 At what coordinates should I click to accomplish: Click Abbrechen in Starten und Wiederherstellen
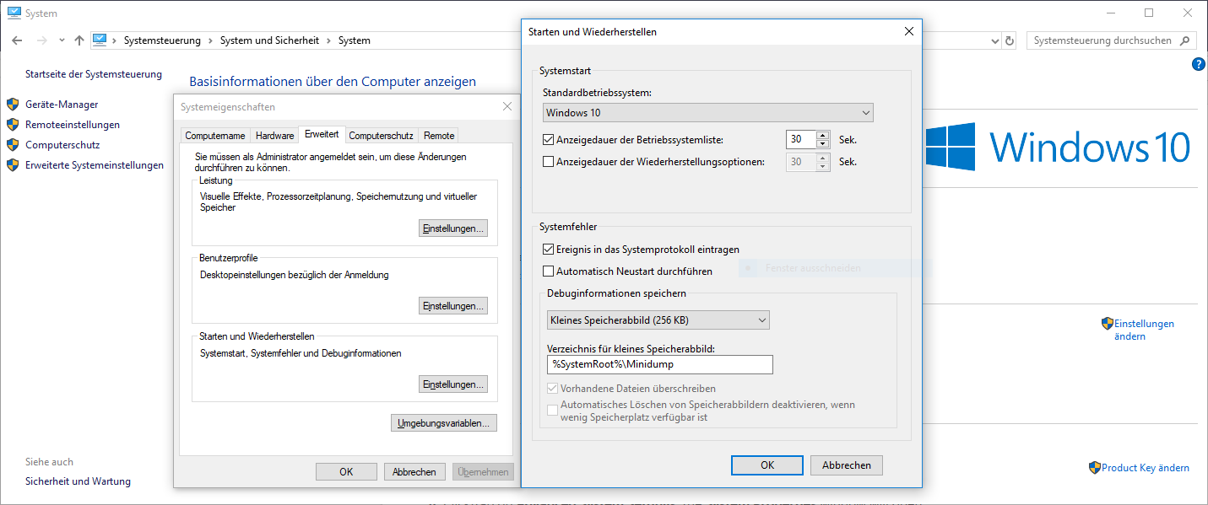[847, 465]
